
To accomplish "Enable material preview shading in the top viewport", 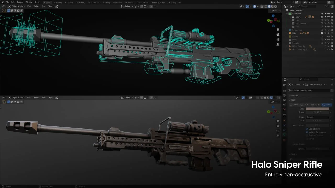I will [272, 6].
